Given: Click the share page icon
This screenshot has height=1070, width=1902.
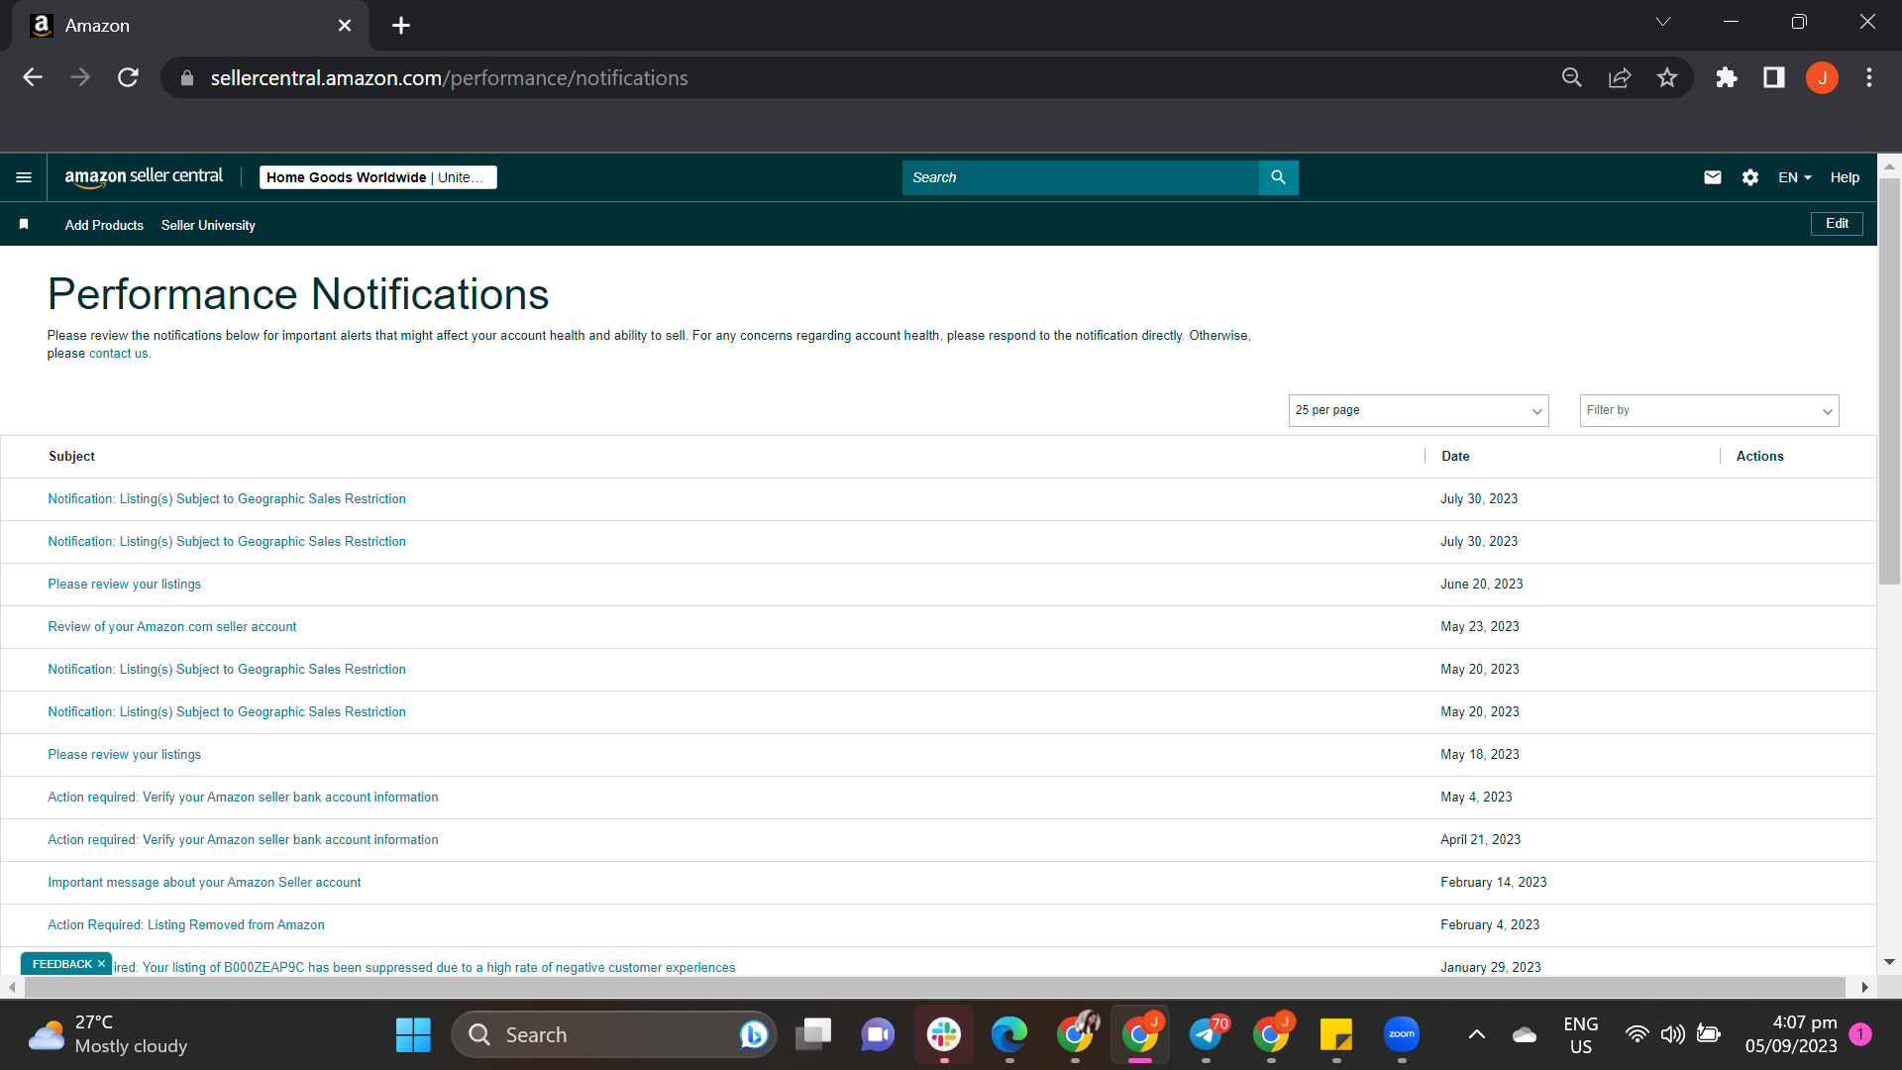Looking at the screenshot, I should coord(1620,77).
